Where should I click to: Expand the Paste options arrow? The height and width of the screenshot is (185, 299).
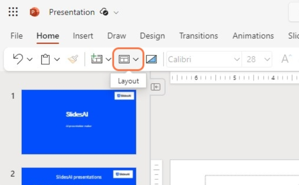[57, 59]
